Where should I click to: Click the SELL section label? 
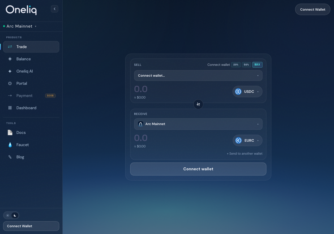(138, 65)
